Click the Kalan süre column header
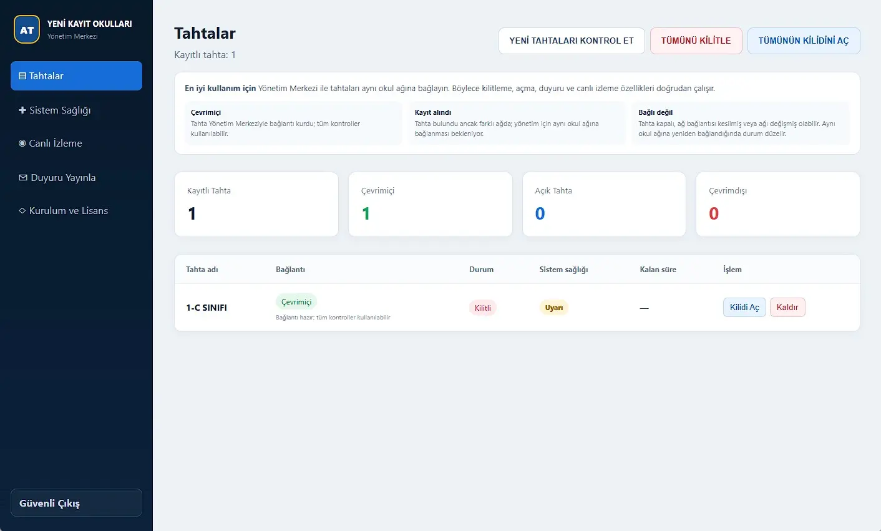This screenshot has width=881, height=531. click(658, 270)
